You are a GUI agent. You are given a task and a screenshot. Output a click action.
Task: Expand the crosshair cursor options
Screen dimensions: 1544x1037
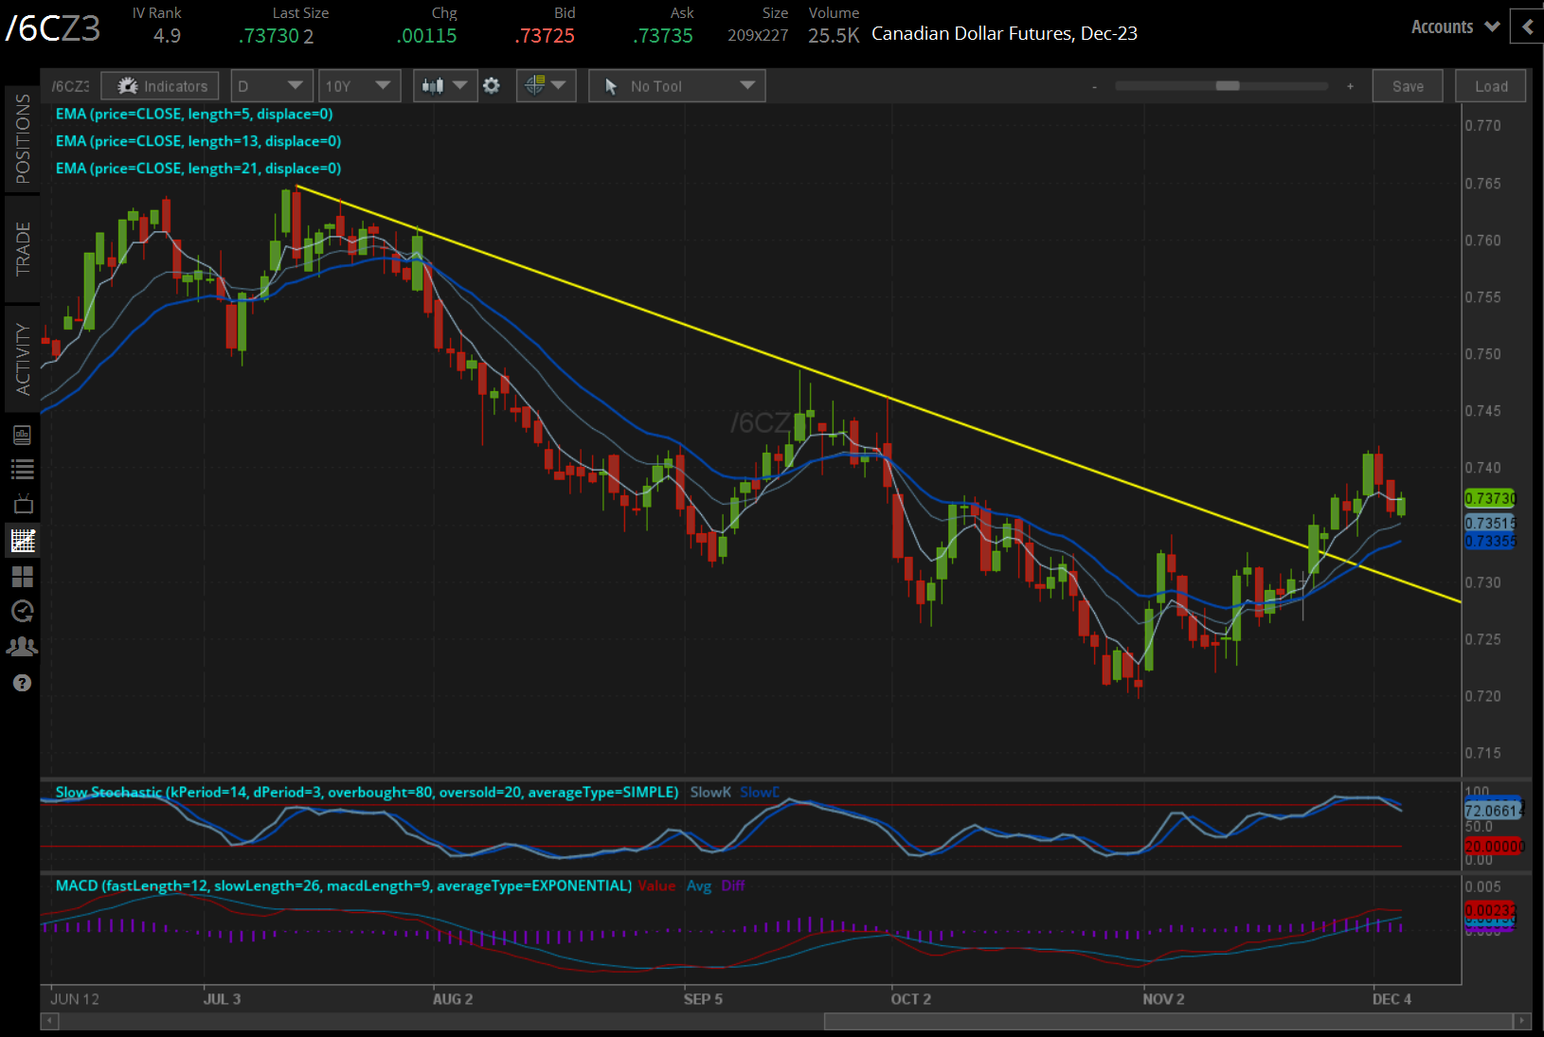pos(546,86)
